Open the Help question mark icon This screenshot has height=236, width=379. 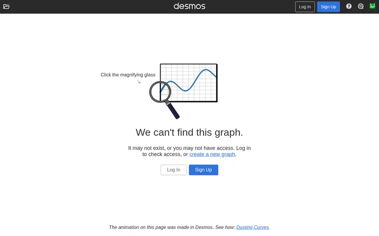[x=349, y=6]
